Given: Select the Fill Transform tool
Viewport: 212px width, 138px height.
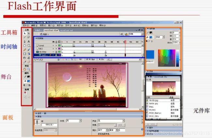Looking at the screenshot, I should tap(29, 54).
